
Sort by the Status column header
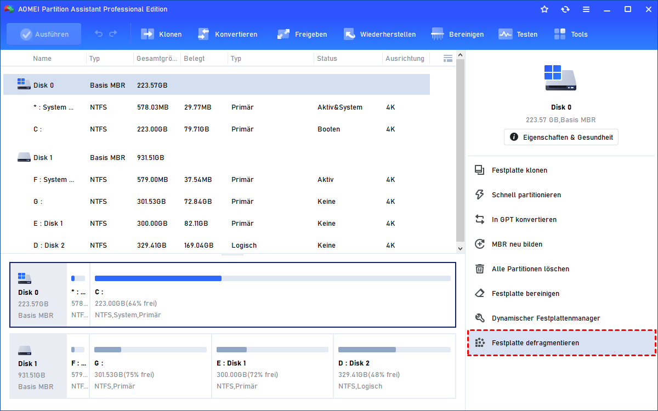click(327, 58)
